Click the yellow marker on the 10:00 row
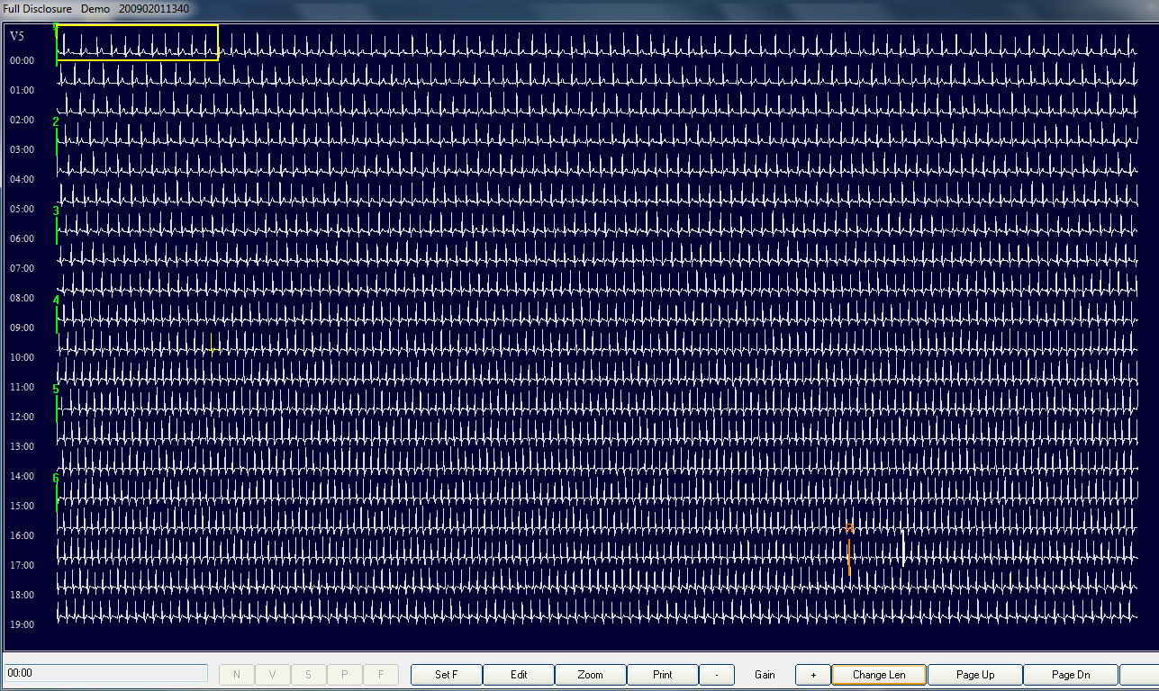Image resolution: width=1159 pixels, height=691 pixels. 212,344
